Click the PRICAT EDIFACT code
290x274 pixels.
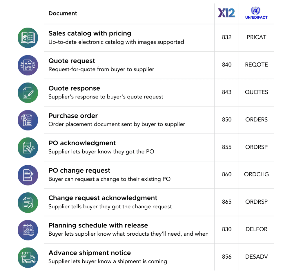point(256,37)
